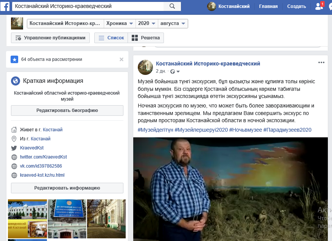
Task: Click the page thumbnail beside the timeline selector
Action: 17,23
